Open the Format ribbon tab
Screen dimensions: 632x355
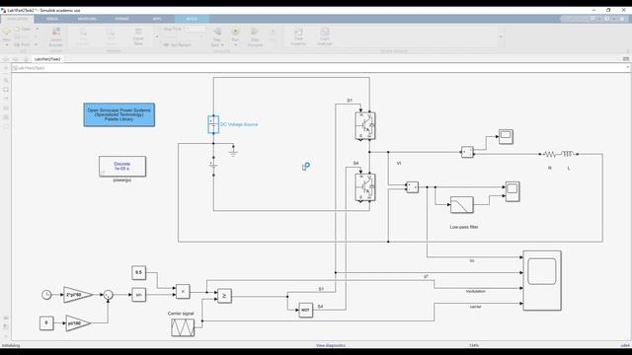(121, 19)
